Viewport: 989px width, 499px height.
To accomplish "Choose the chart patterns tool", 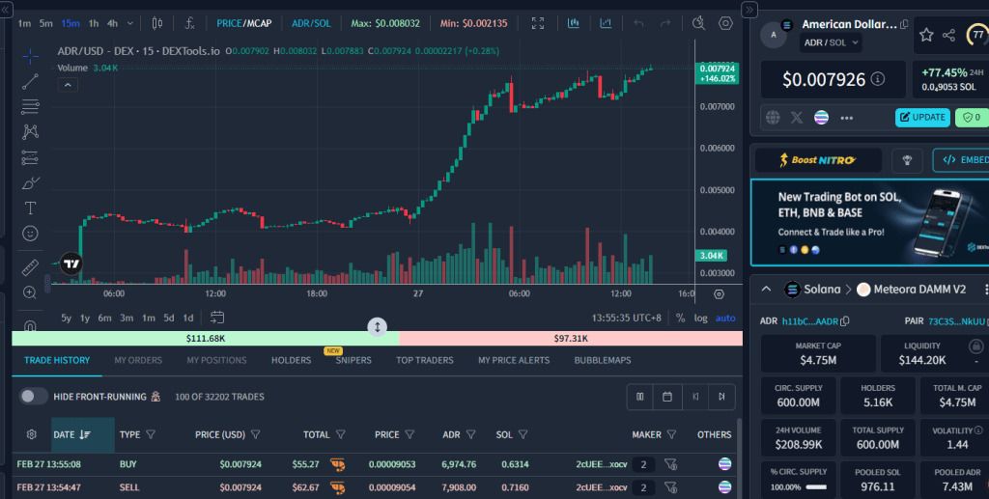I will (30, 131).
